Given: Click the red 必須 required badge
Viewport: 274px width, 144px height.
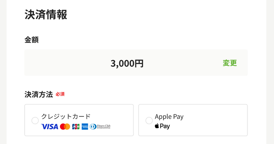Looking at the screenshot, I should [x=60, y=94].
